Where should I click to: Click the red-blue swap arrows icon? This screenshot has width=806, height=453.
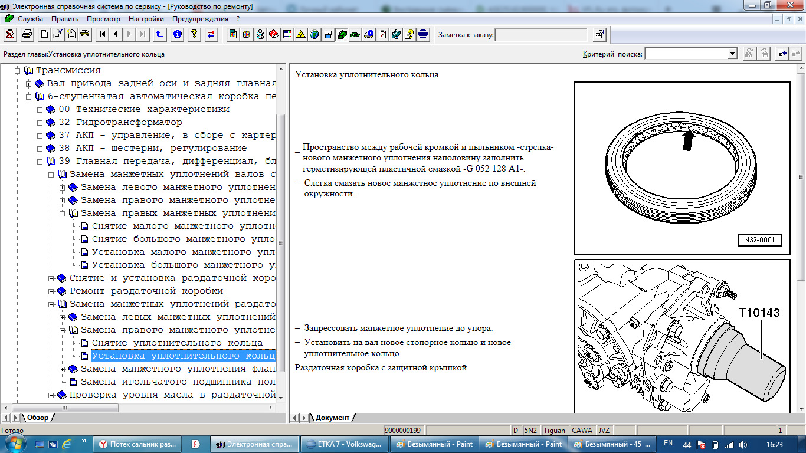coord(211,34)
